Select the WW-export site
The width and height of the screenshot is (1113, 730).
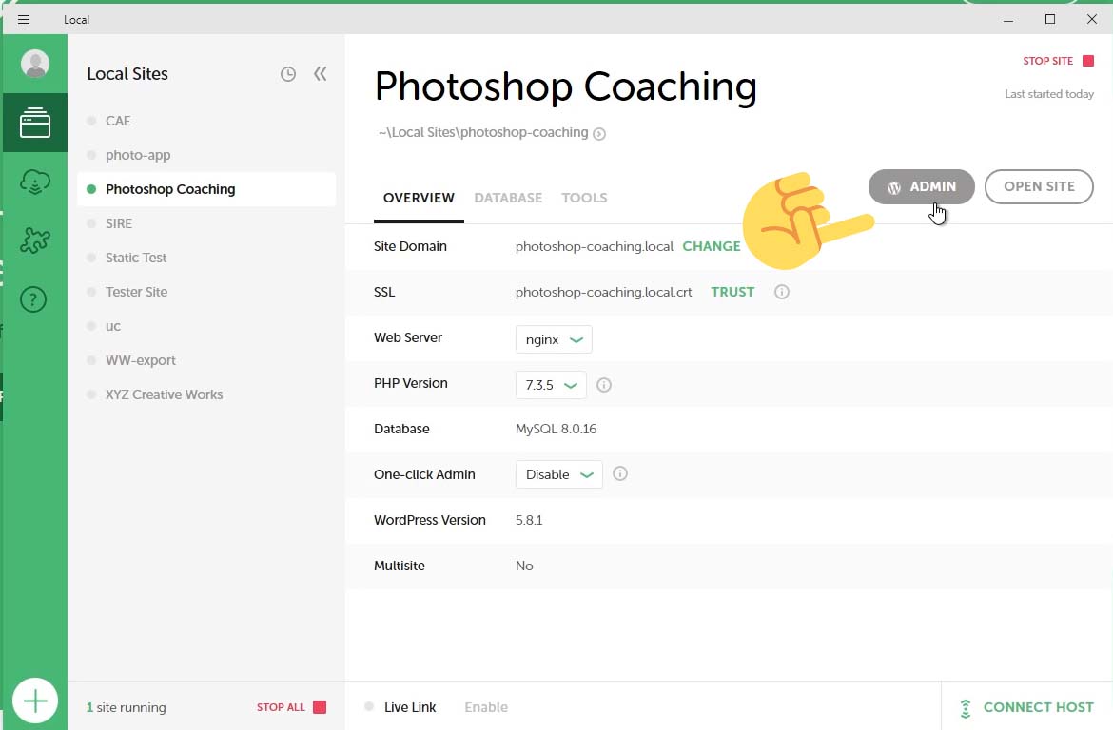(x=205, y=359)
